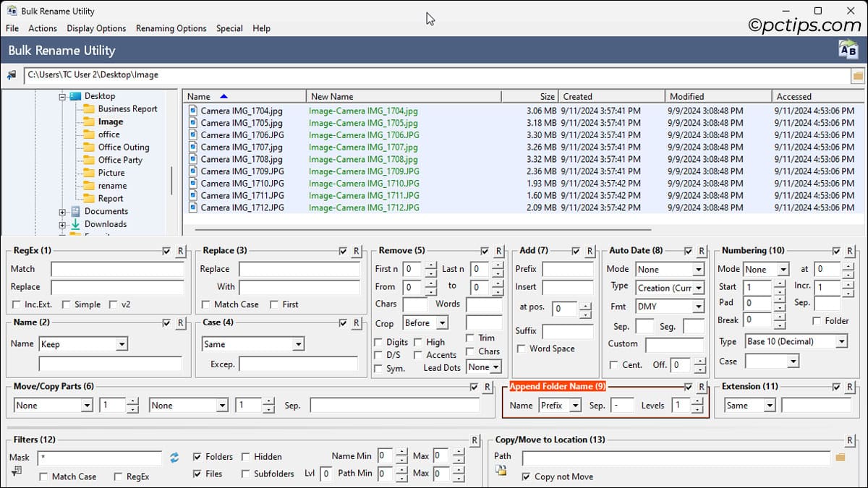Click the Business Report folder icon
Viewport: 868px width, 488px height.
point(89,109)
